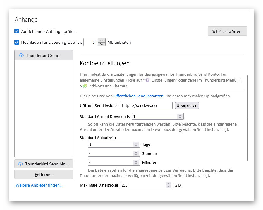Click the puzzle-piece Add-ons icon
Image resolution: width=263 pixels, height=210 pixels.
coord(85,86)
